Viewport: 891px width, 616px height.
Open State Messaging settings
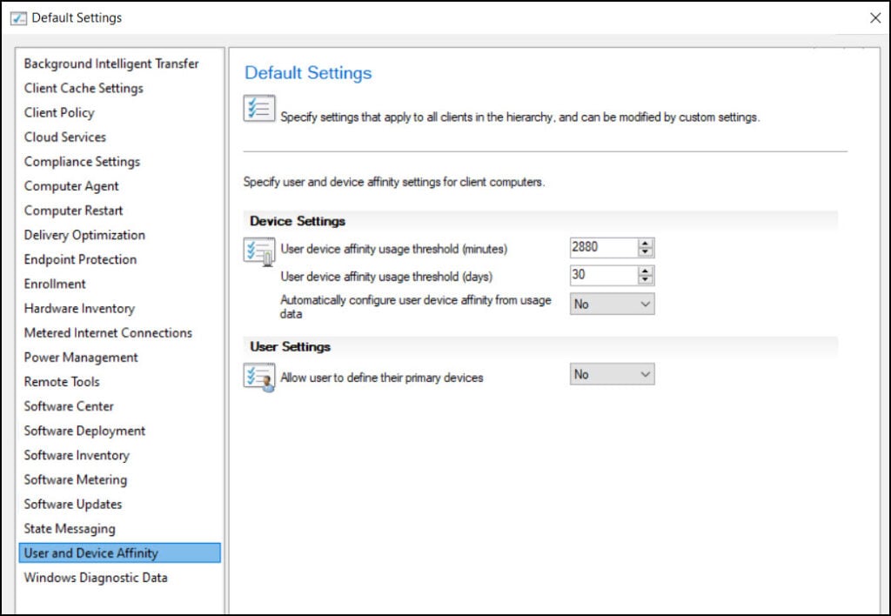[70, 528]
